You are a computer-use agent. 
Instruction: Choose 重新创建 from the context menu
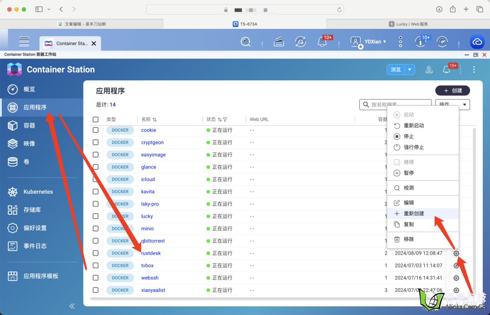pos(414,213)
